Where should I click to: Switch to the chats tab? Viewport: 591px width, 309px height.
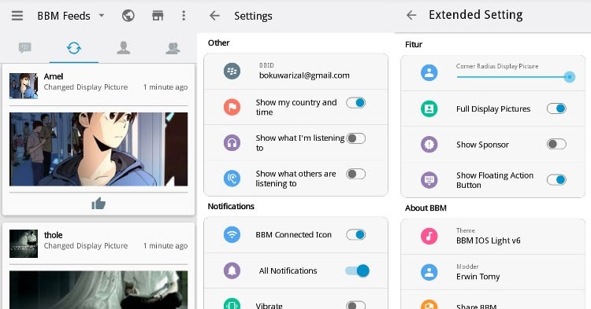(x=25, y=48)
